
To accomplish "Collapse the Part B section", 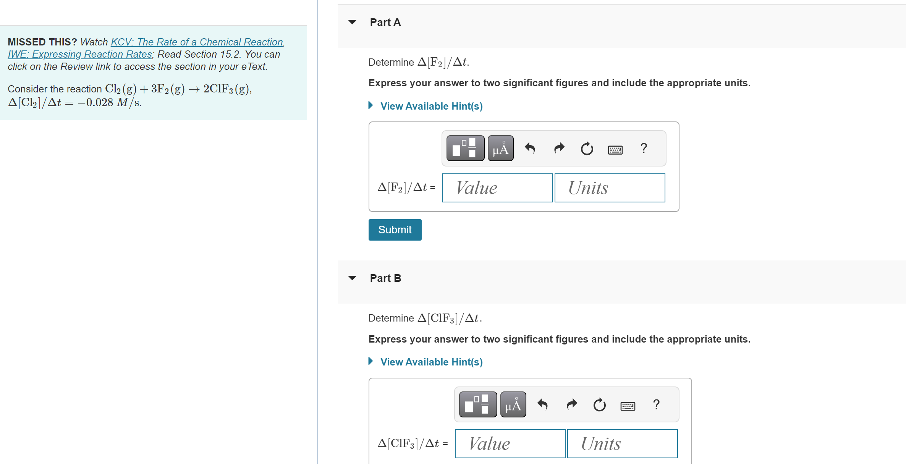I will tap(352, 278).
